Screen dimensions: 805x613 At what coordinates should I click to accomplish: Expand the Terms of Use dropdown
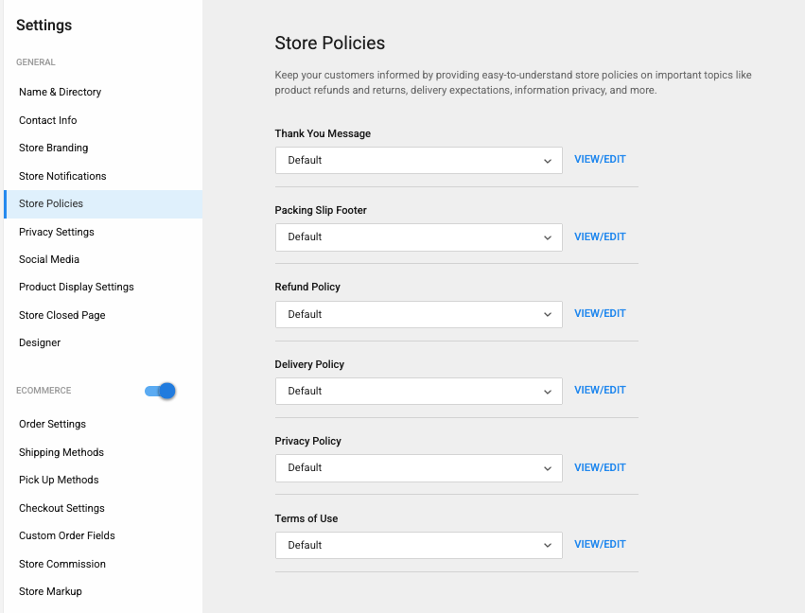pyautogui.click(x=418, y=545)
